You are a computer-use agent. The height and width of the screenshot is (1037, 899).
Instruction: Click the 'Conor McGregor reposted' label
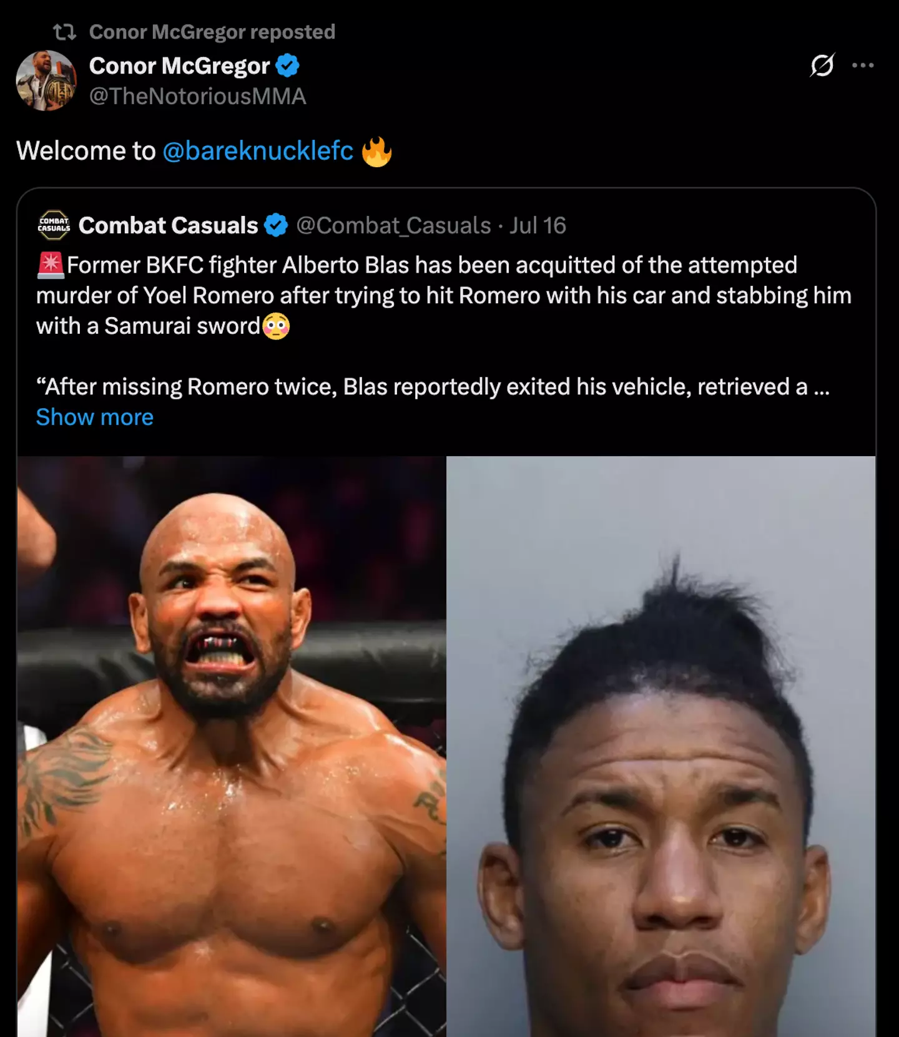212,31
